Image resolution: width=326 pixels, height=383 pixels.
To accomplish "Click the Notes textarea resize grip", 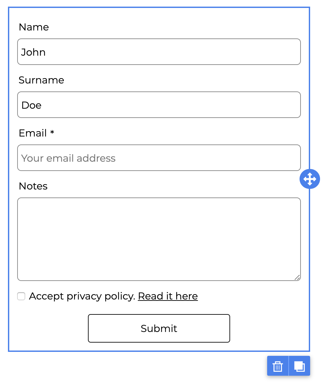I will pyautogui.click(x=297, y=277).
